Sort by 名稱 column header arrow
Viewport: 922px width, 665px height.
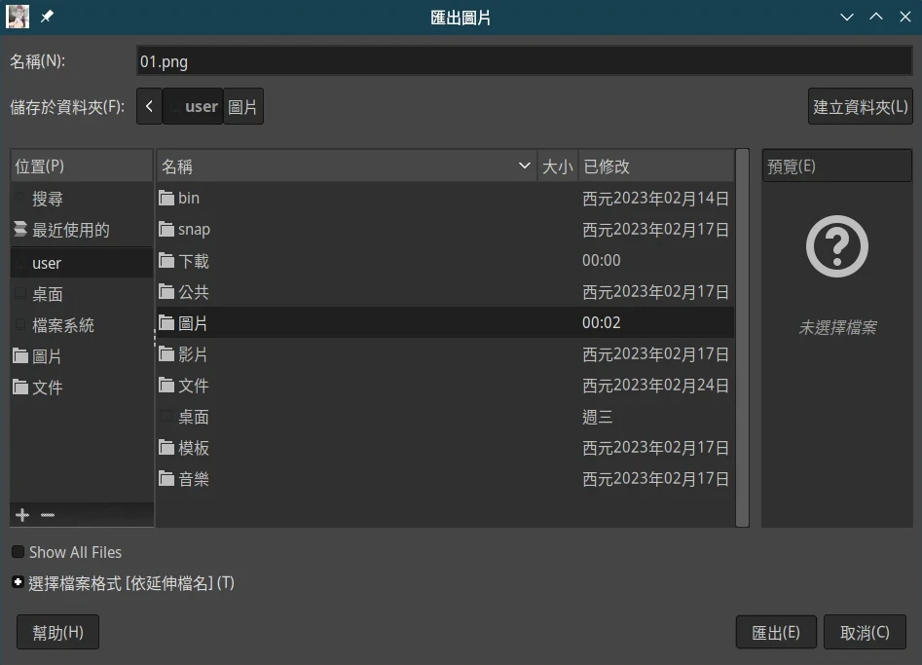click(525, 166)
